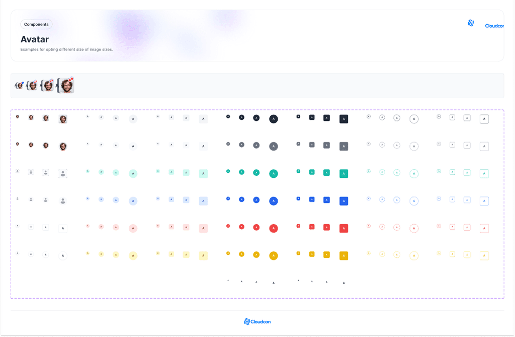The image size is (515, 337).
Task: Click the largest white rounded-square A avatar
Action: (x=63, y=228)
